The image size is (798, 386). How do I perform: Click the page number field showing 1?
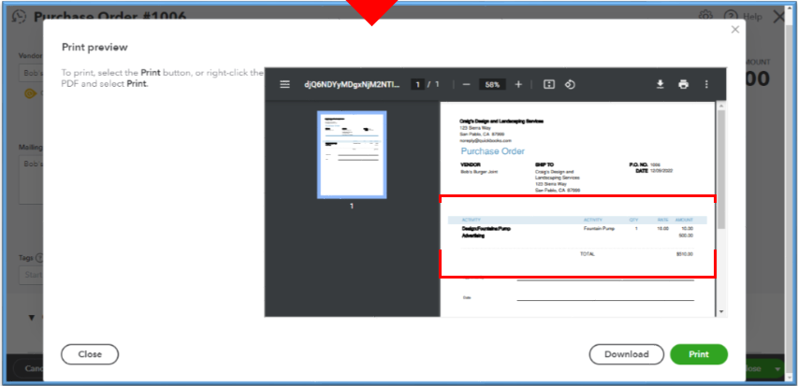(418, 84)
